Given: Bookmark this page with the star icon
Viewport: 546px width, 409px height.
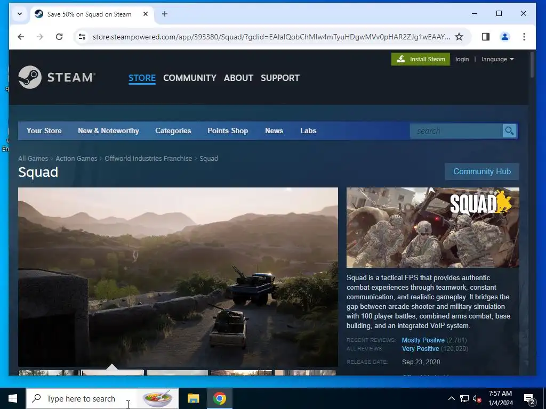Looking at the screenshot, I should (x=459, y=37).
